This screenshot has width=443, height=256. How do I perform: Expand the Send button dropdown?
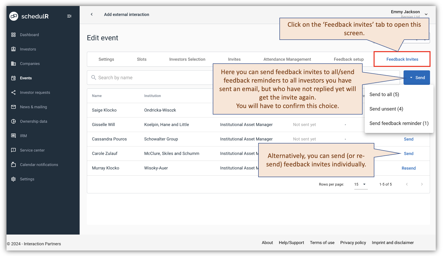(417, 78)
